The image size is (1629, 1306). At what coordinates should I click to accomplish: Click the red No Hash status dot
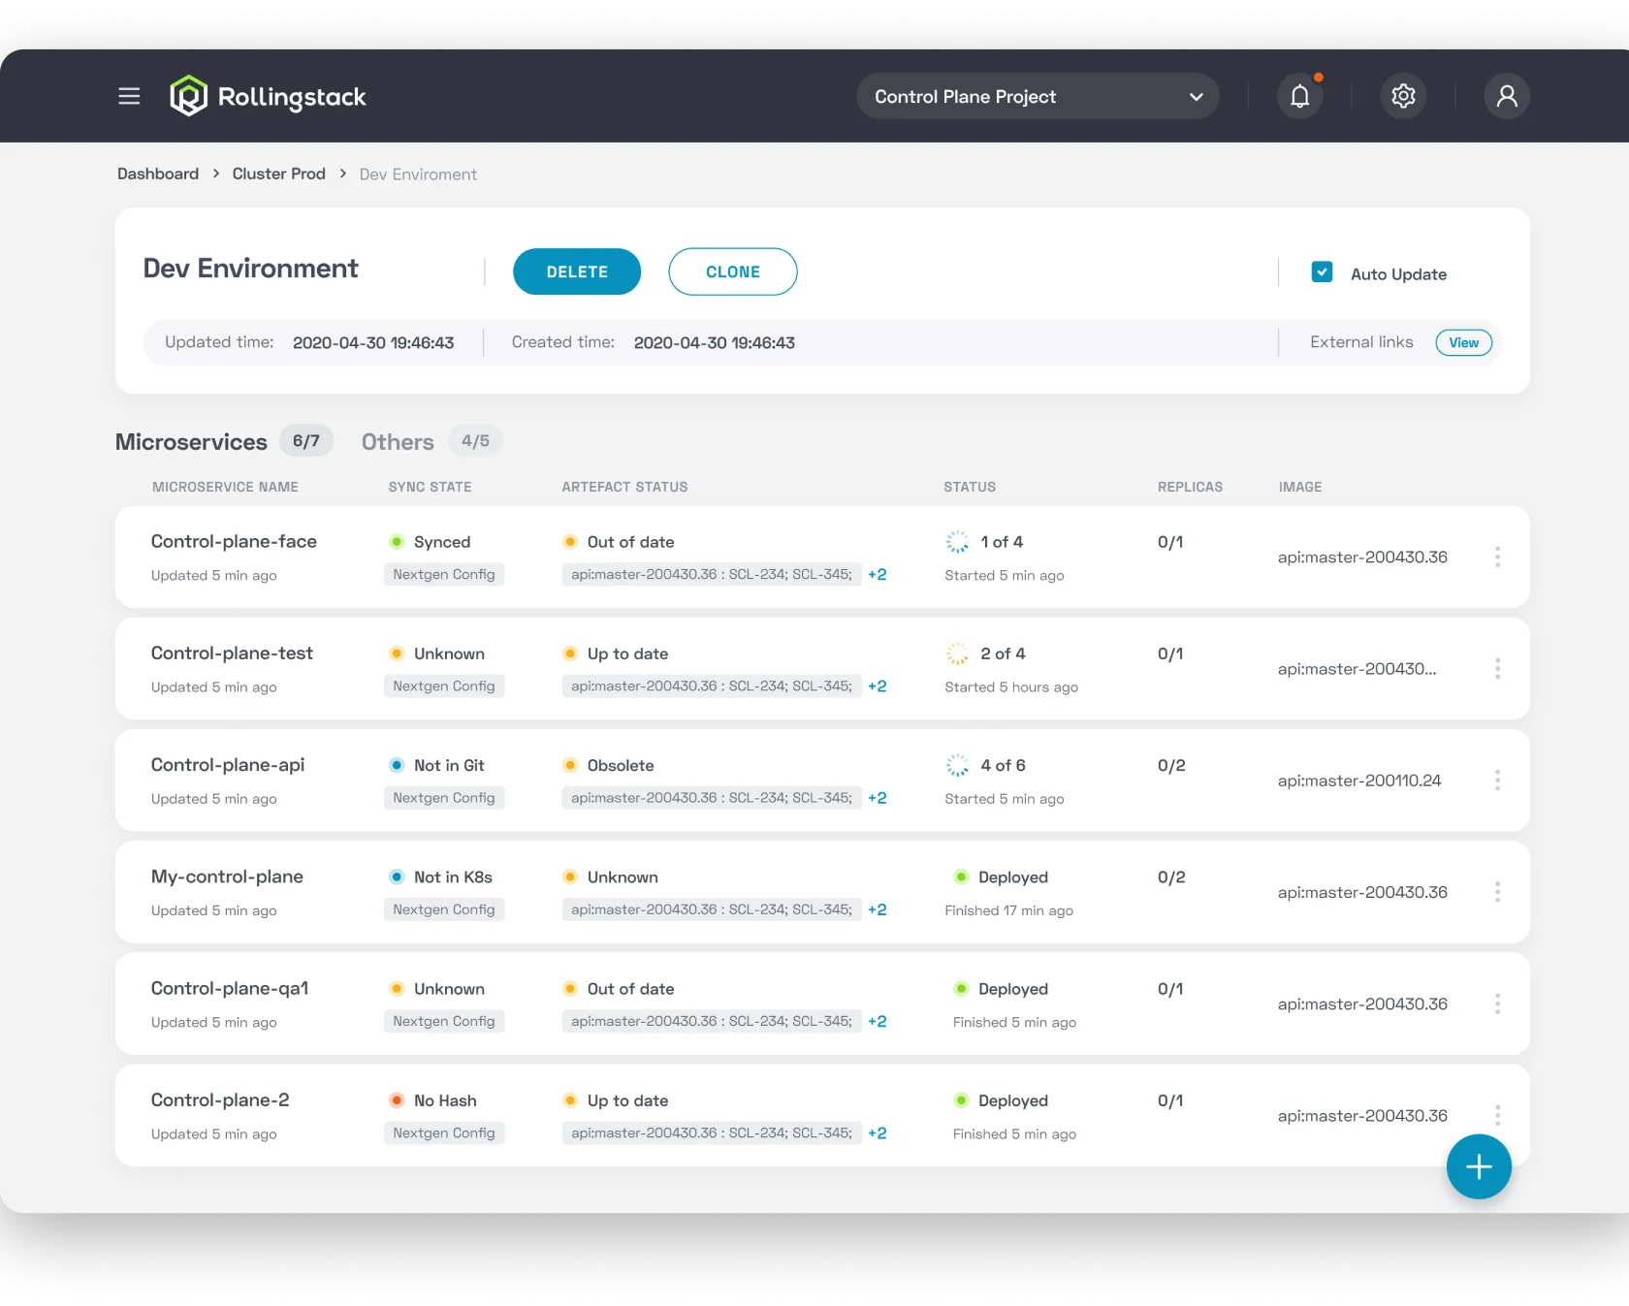point(397,1100)
